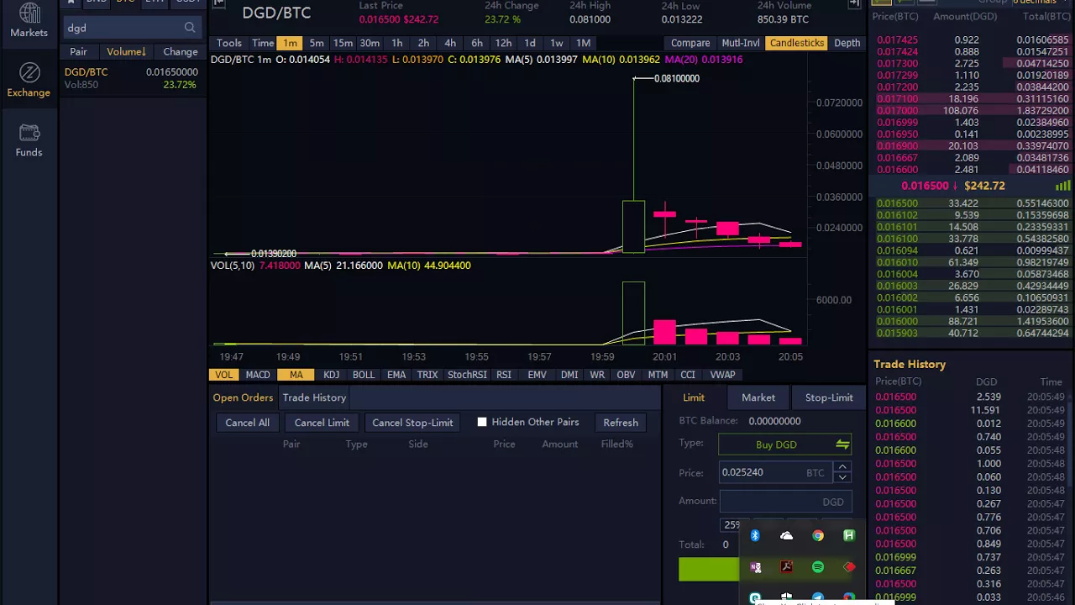Click ask price 0.017425

tap(897, 39)
